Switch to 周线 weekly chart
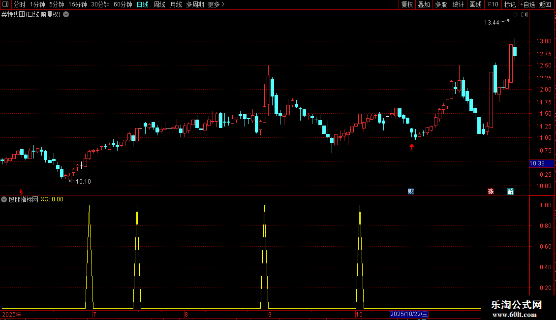The width and height of the screenshot is (556, 320). click(x=159, y=4)
